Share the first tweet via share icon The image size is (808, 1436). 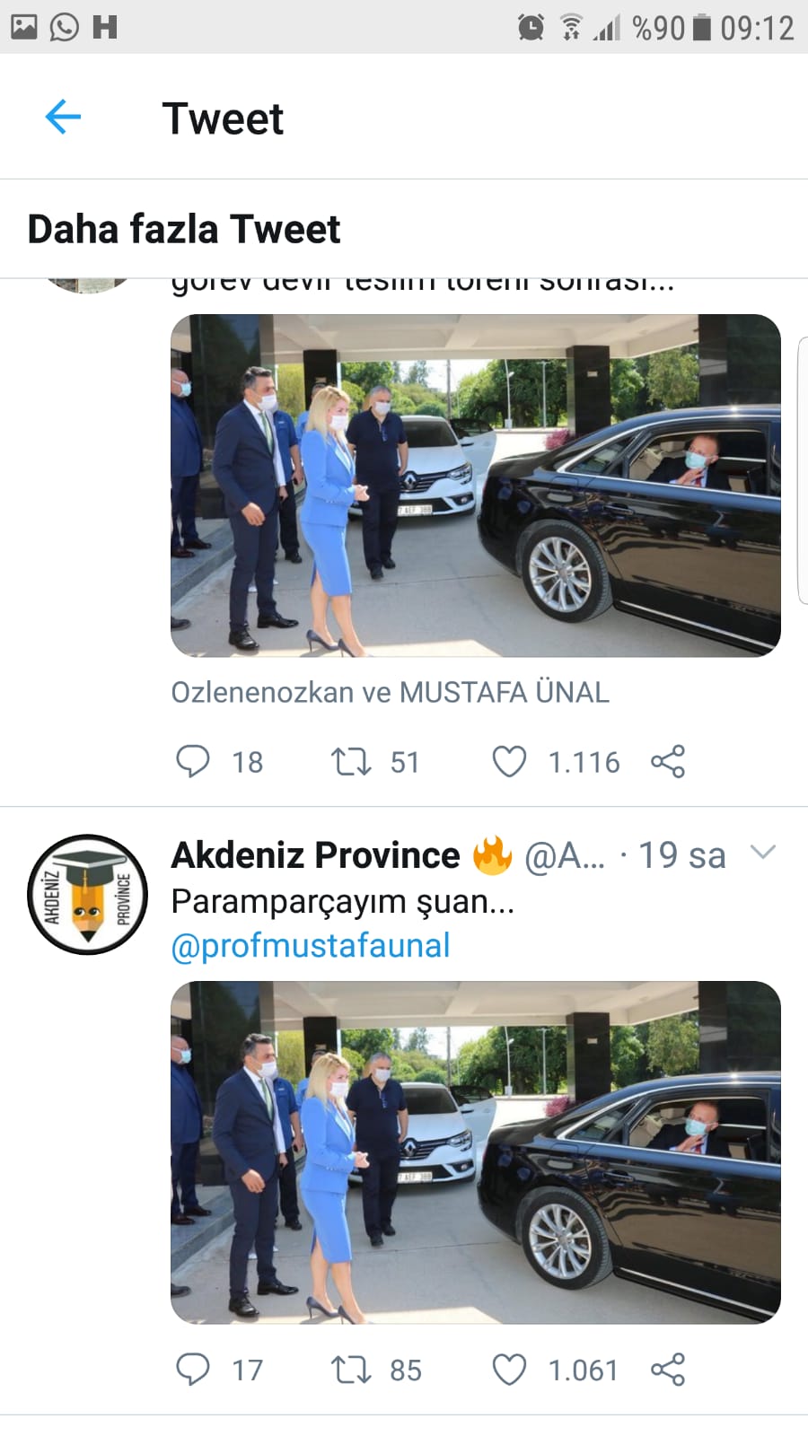click(668, 761)
